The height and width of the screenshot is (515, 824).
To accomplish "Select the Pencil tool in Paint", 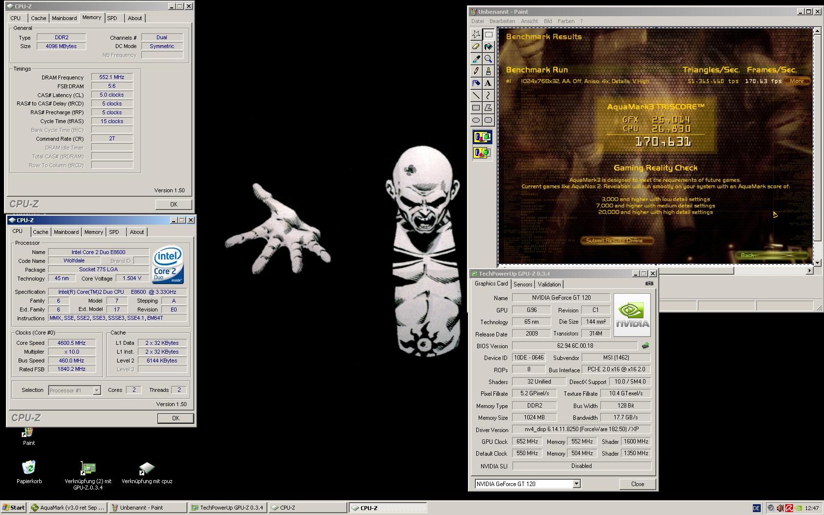I will (x=476, y=71).
